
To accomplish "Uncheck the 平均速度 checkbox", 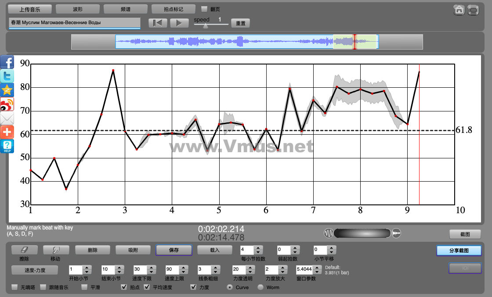I will point(147,287).
